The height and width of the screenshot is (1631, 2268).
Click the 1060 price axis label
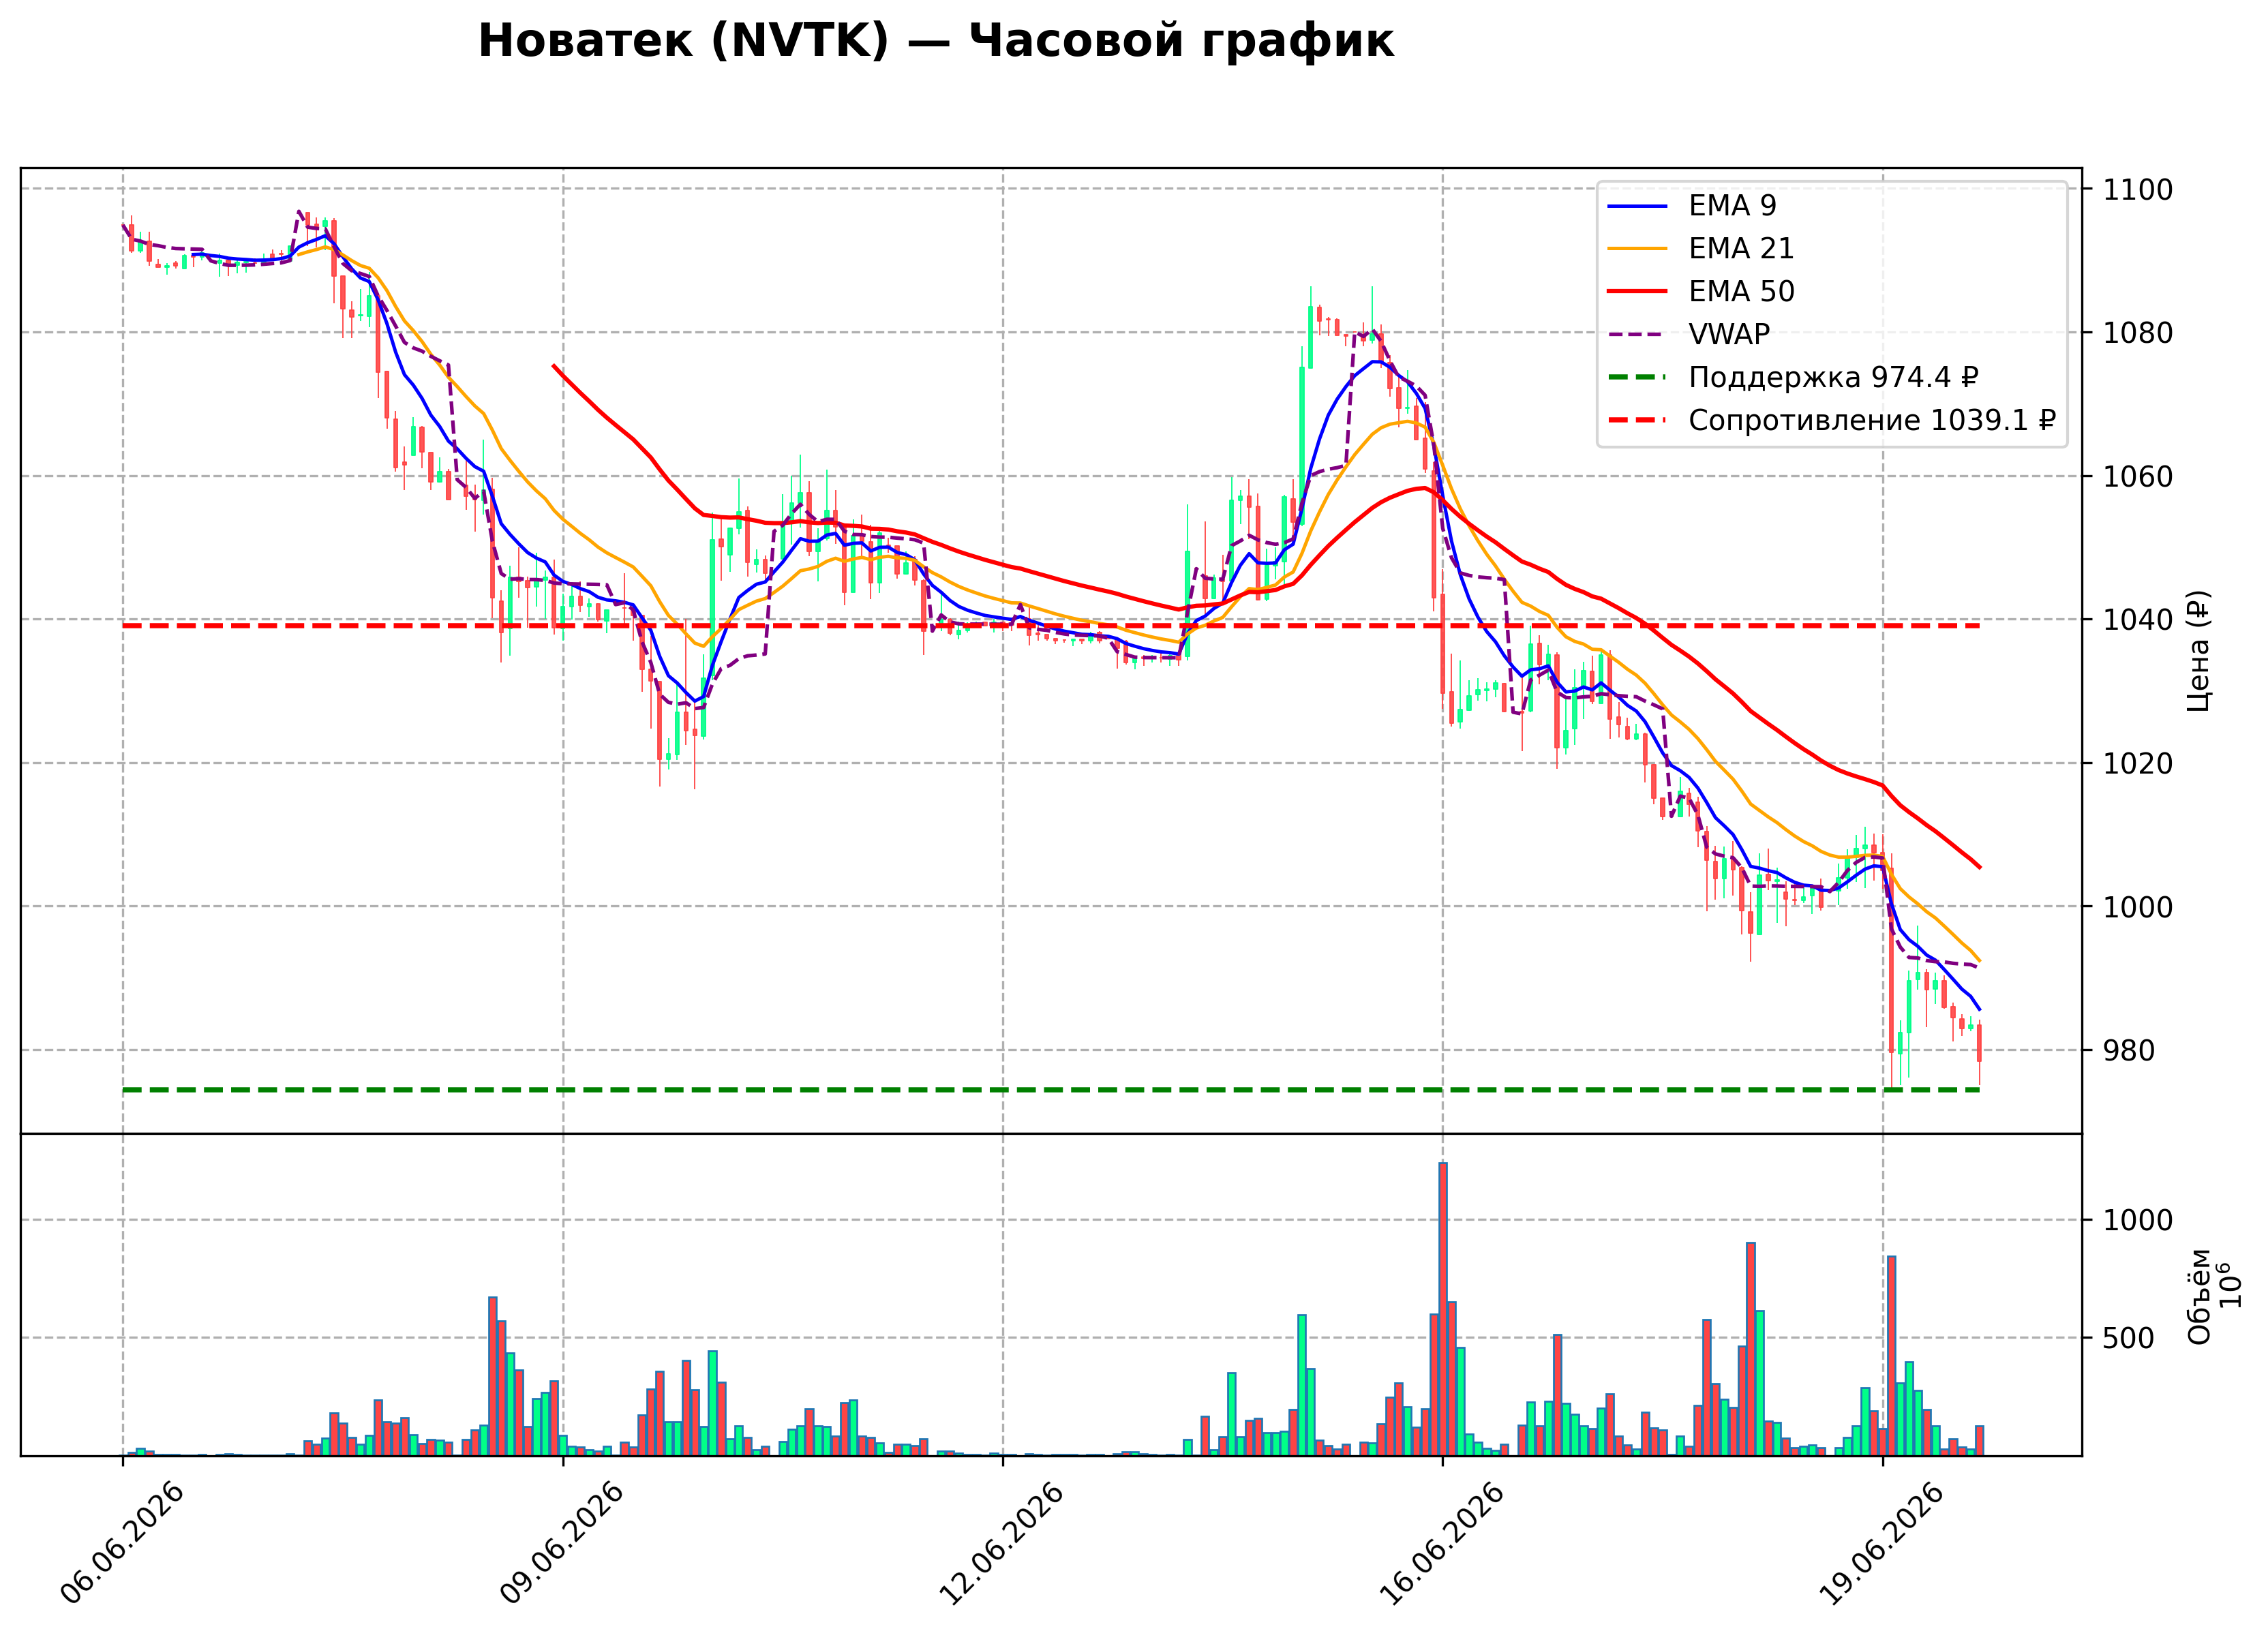point(2137,476)
